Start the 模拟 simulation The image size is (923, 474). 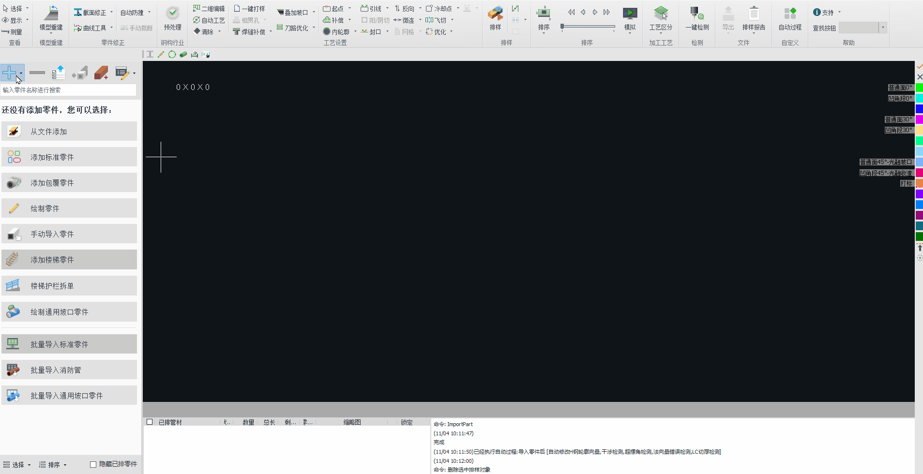(x=630, y=14)
